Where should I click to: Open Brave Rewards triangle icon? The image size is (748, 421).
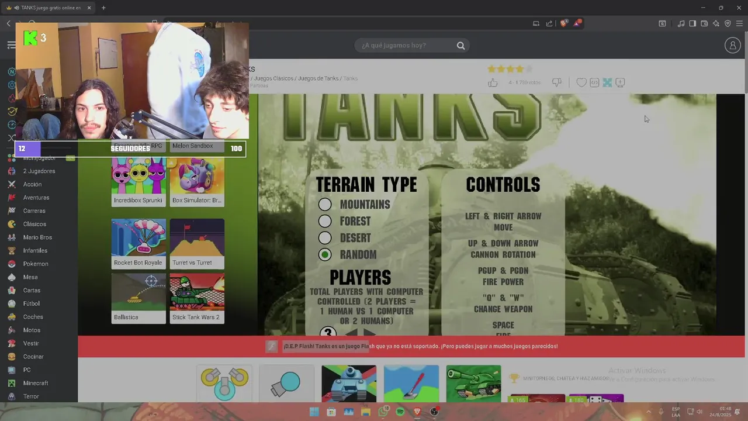tap(577, 23)
